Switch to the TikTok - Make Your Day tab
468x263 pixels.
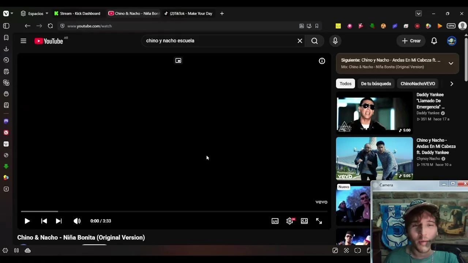pos(188,14)
